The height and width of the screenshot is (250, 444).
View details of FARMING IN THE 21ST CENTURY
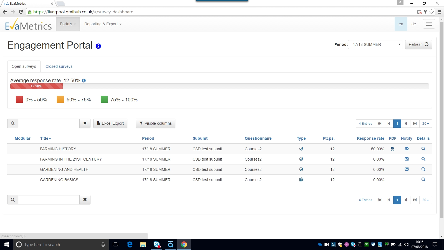[423, 159]
